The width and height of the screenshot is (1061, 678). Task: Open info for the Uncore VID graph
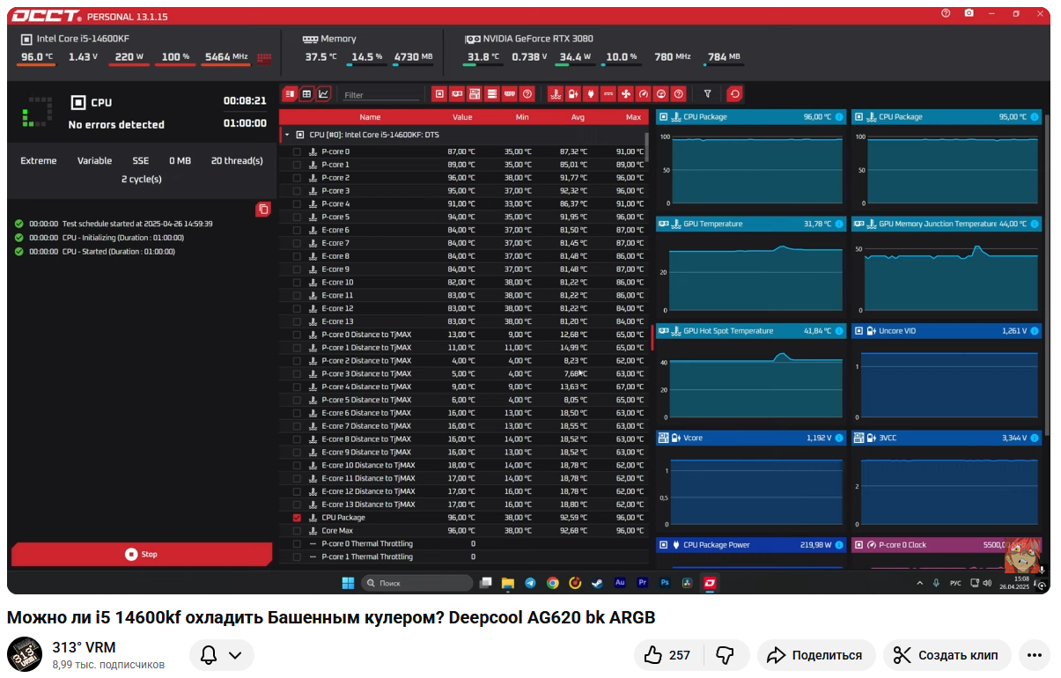[x=1034, y=331]
